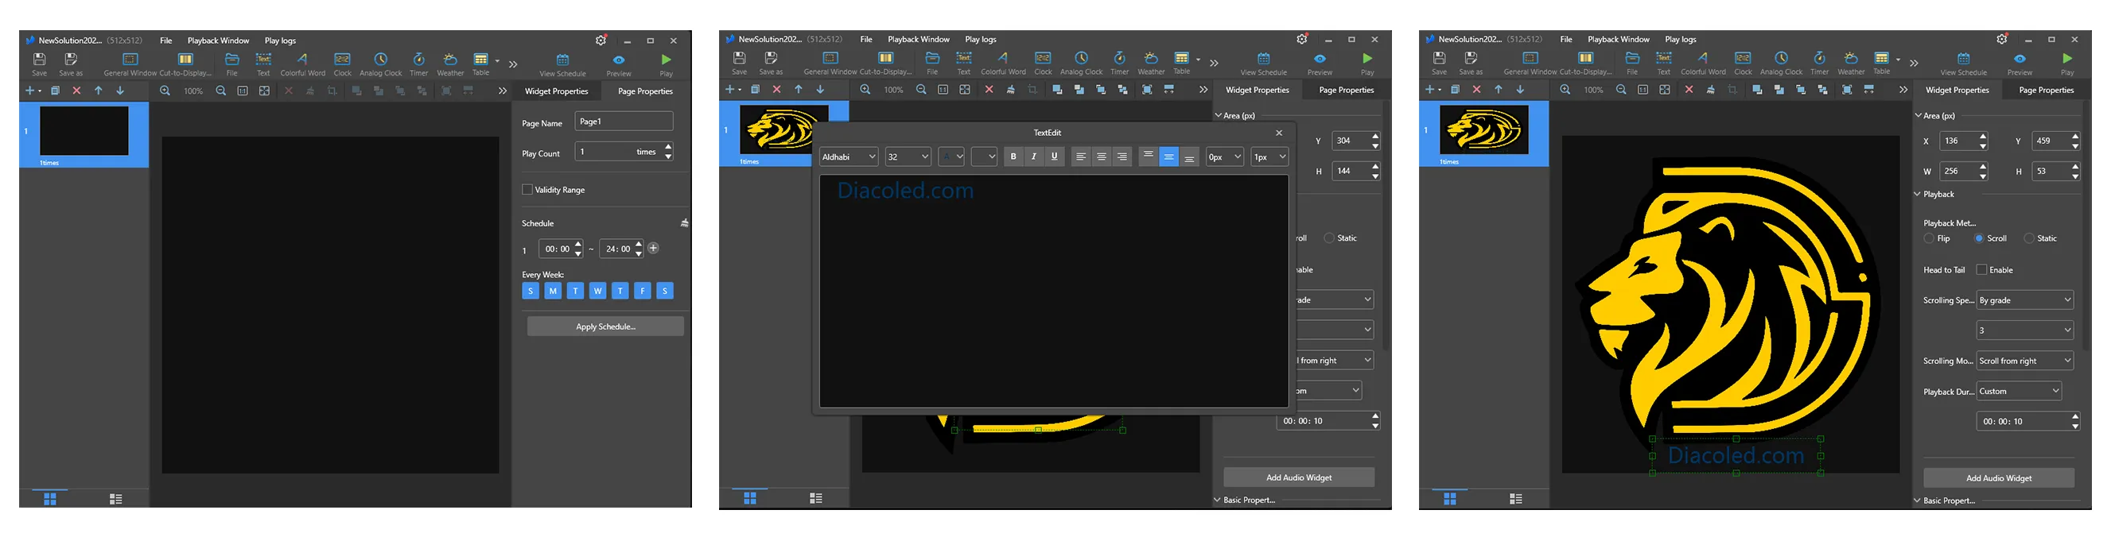This screenshot has width=2111, height=541.
Task: Add an Analog Clock widget in the left window
Action: coord(381,64)
